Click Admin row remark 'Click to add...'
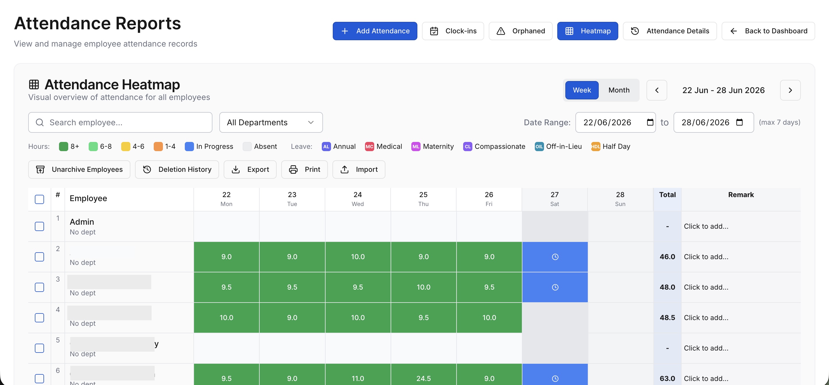This screenshot has width=829, height=385. tap(706, 226)
